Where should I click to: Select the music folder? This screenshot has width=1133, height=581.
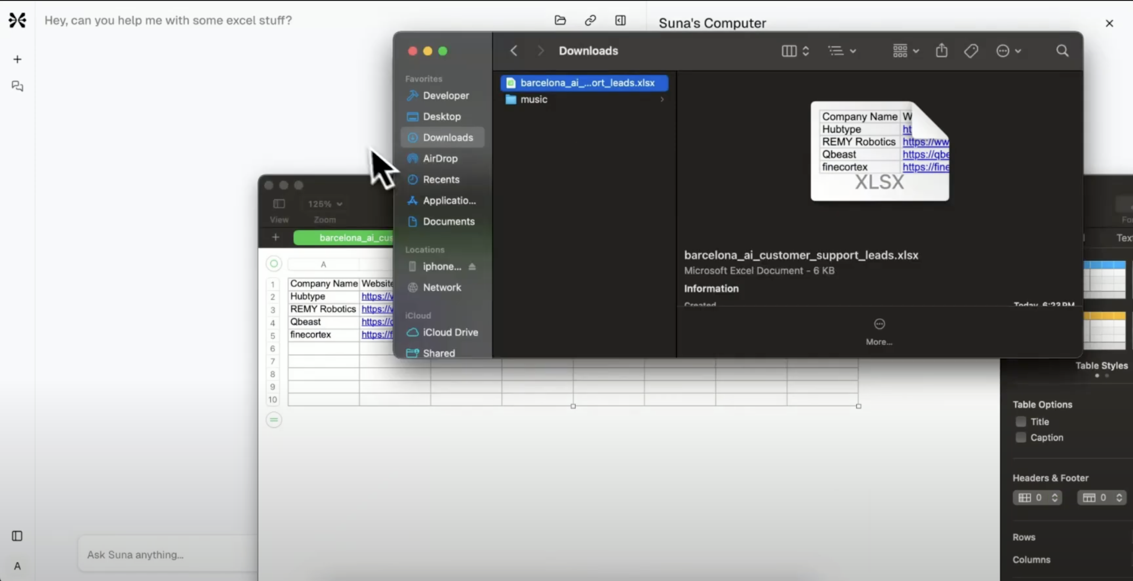[584, 99]
